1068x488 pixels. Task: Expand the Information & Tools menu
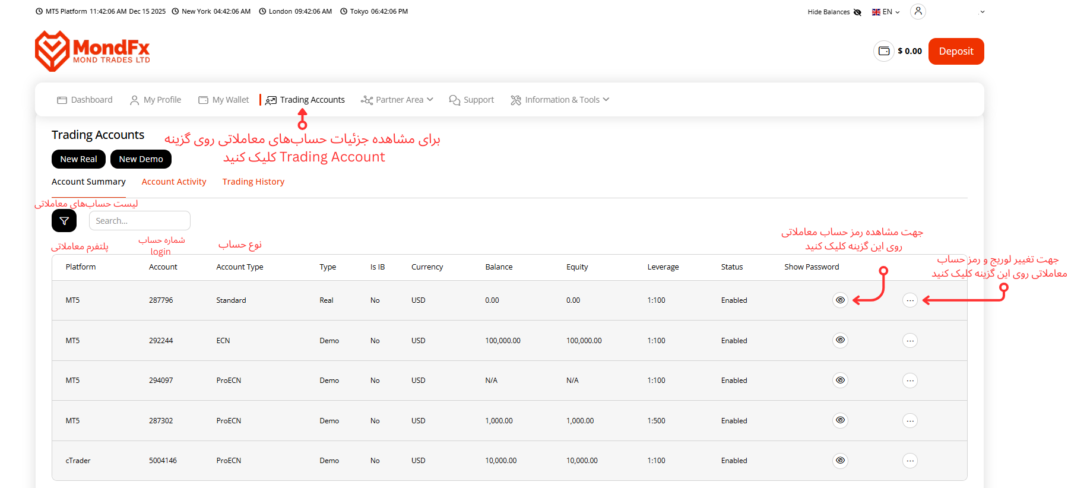point(560,100)
